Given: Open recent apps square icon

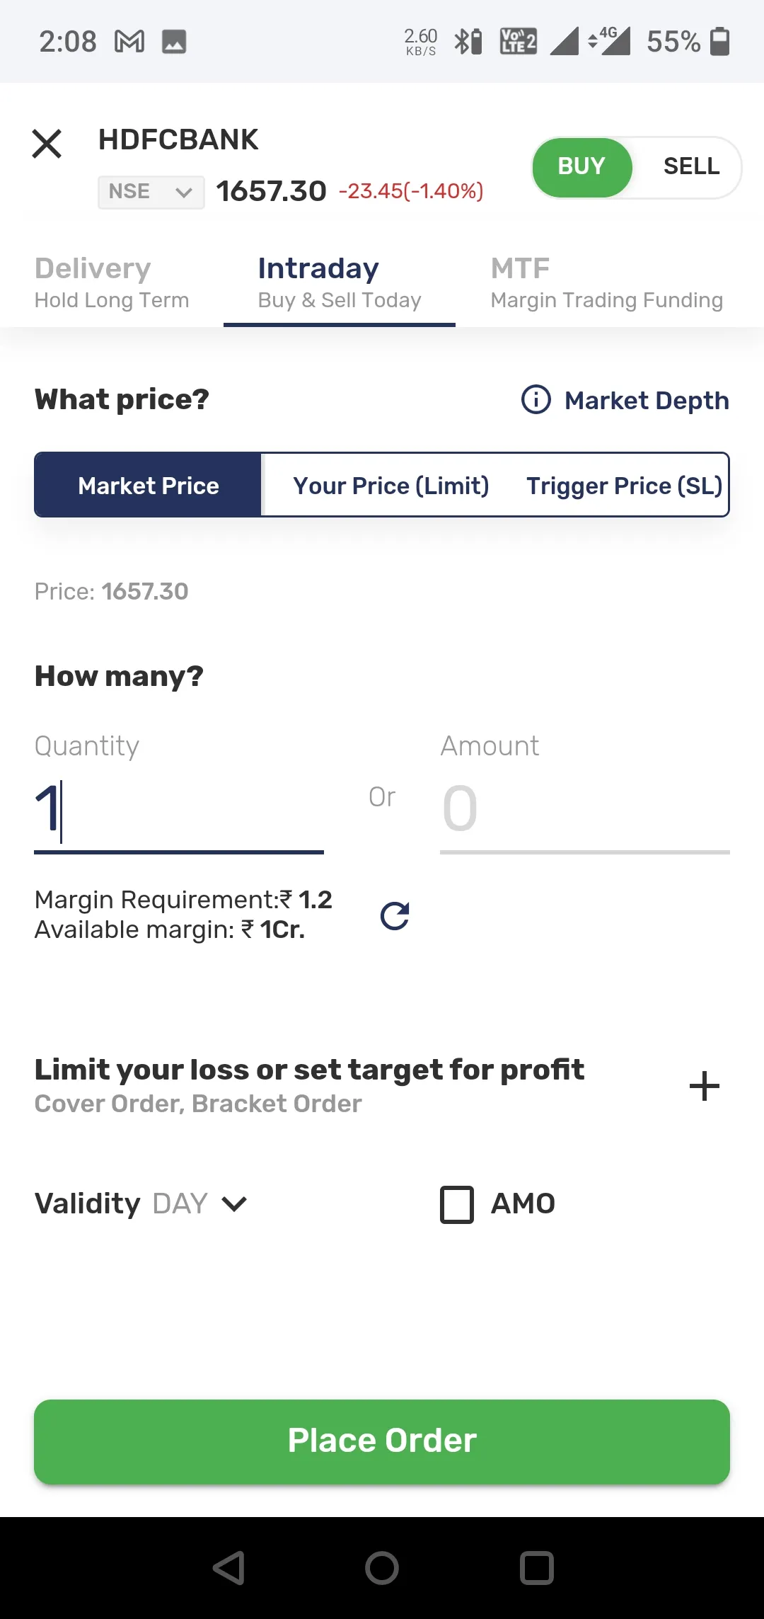Looking at the screenshot, I should pos(536,1567).
